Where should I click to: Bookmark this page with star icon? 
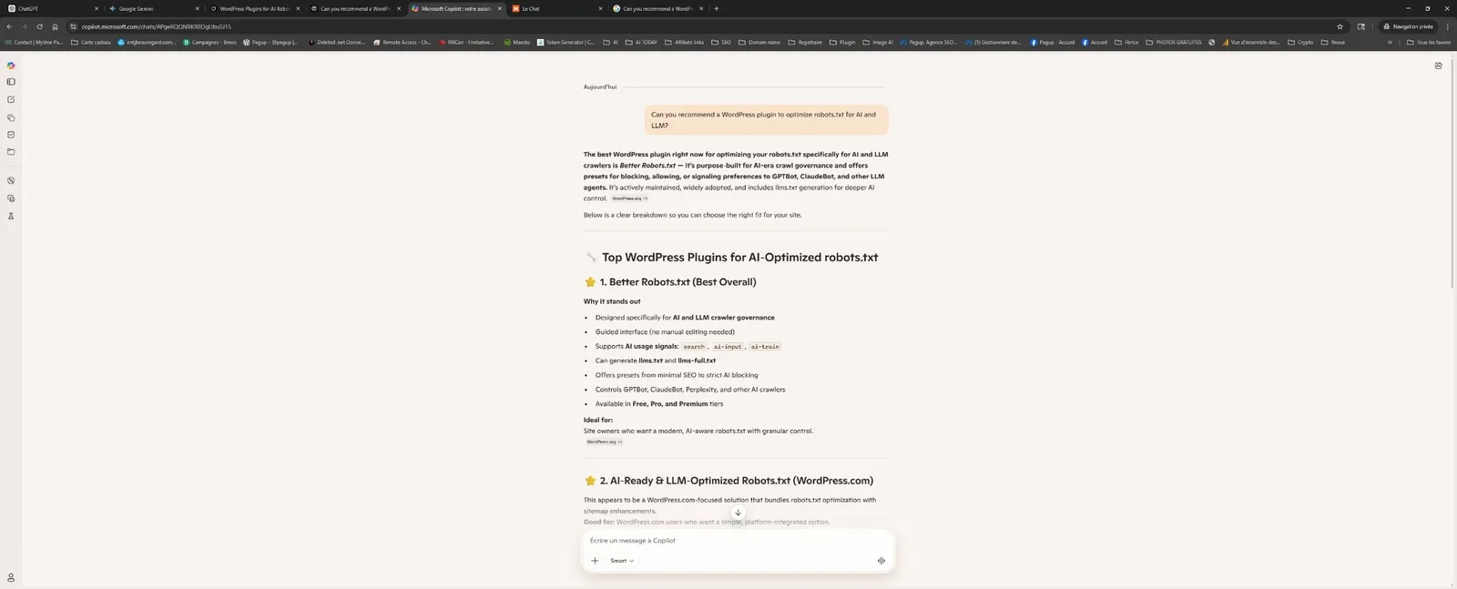point(1340,26)
